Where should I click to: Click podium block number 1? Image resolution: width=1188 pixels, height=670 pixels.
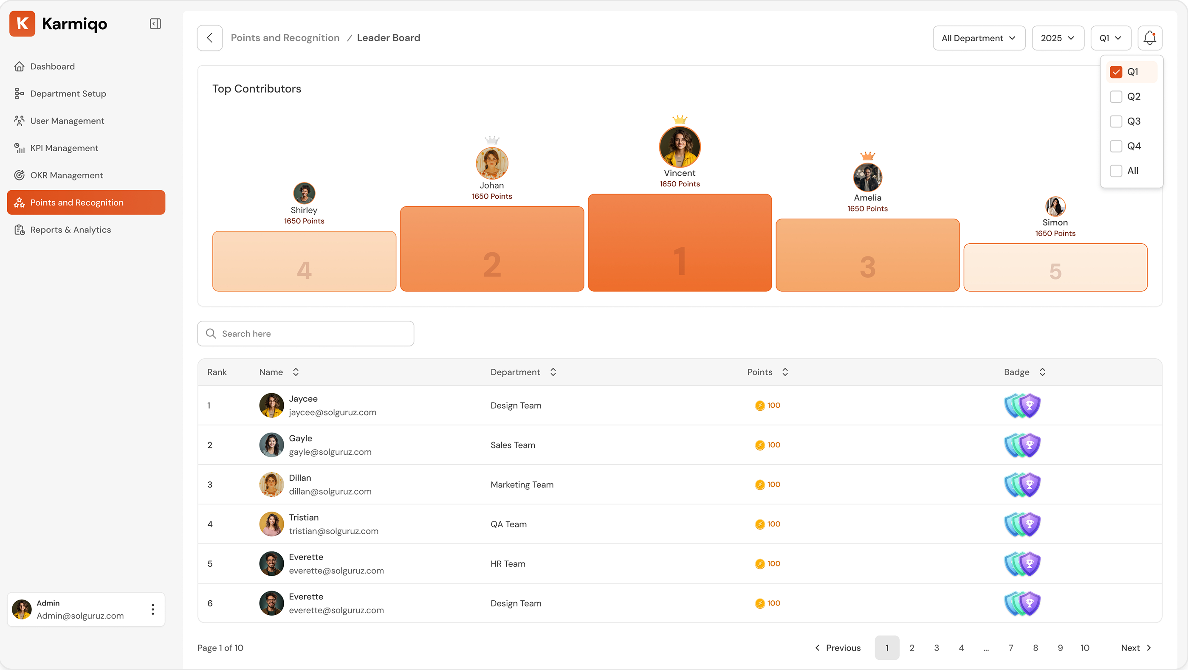[680, 243]
